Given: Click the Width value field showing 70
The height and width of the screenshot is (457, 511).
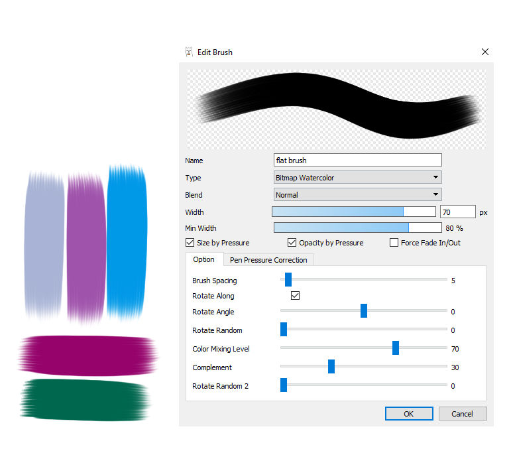Looking at the screenshot, I should click(457, 212).
